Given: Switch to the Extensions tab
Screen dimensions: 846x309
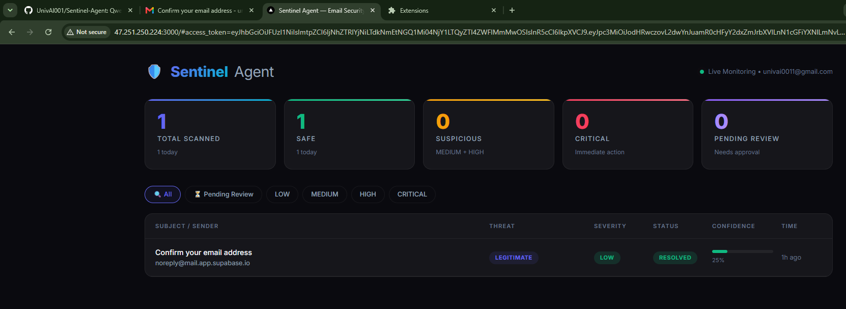Looking at the screenshot, I should [x=442, y=10].
